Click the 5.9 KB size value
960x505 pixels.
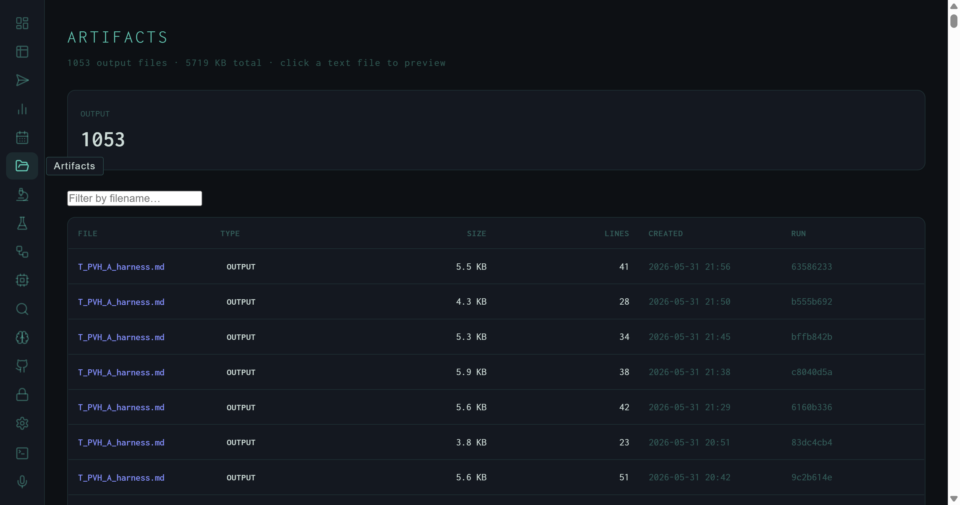coord(471,372)
